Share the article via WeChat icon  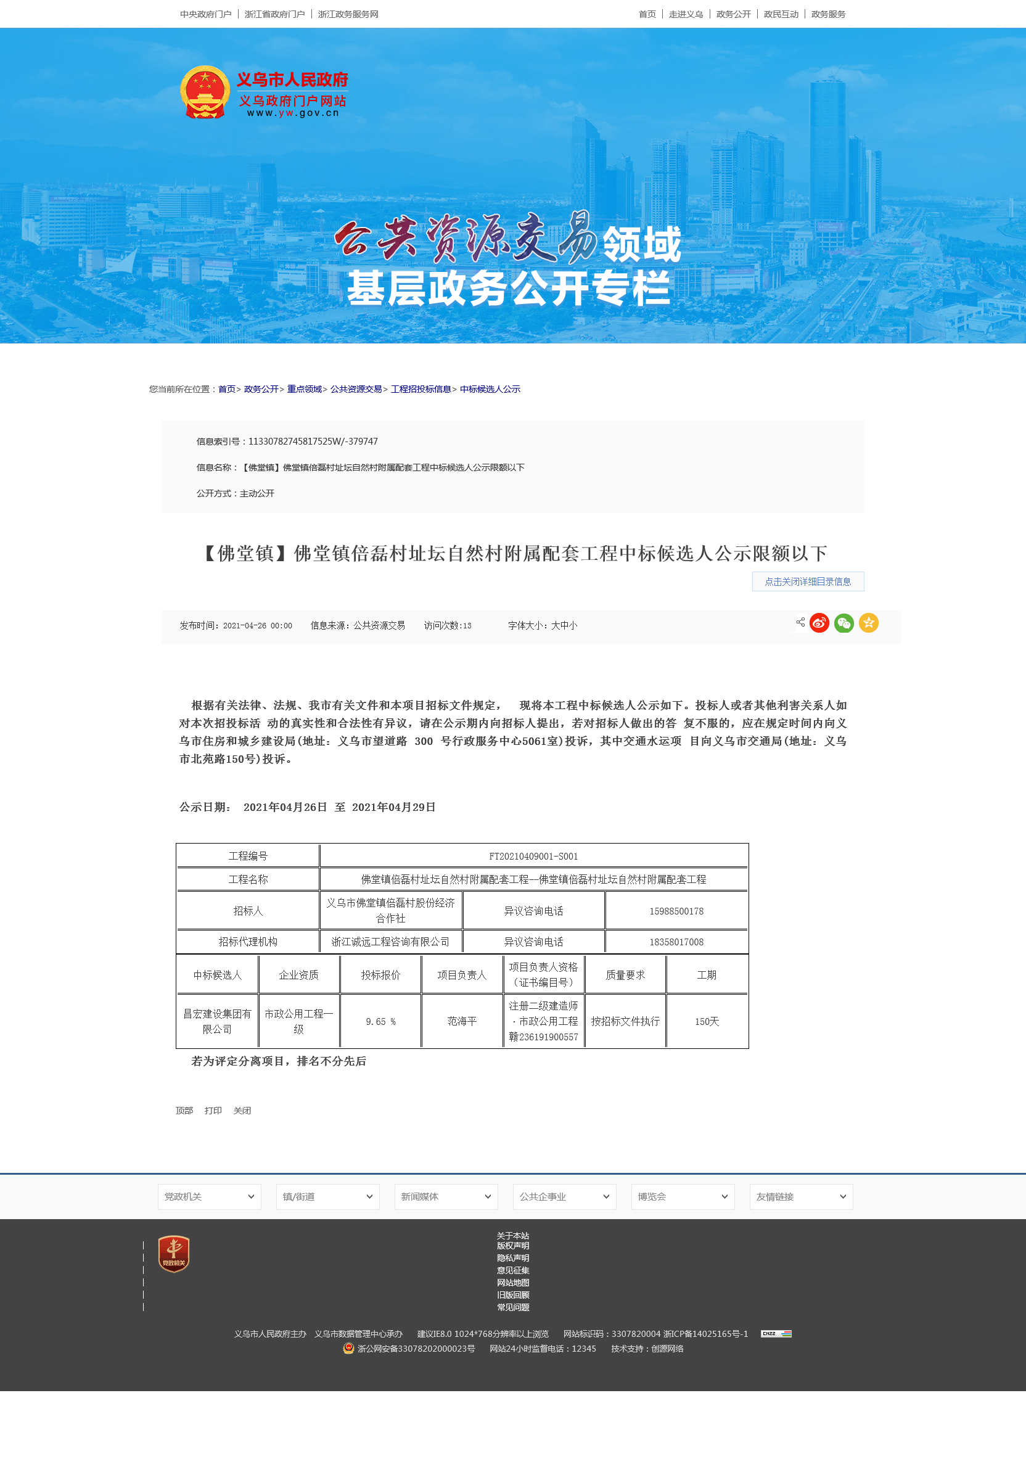(843, 623)
